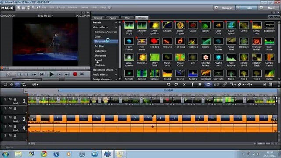
Task: Expand the Movement effects category
Action: [104, 70]
